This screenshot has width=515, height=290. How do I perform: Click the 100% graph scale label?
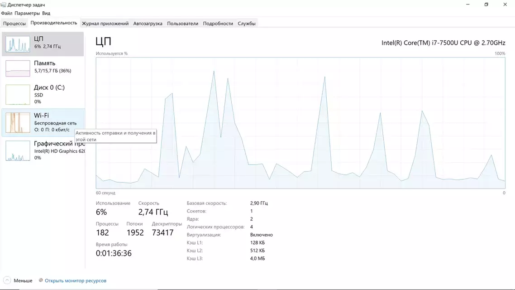(x=500, y=53)
